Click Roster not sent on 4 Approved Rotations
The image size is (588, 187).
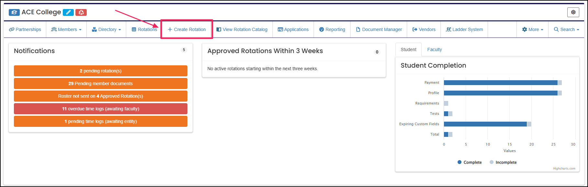tap(101, 96)
